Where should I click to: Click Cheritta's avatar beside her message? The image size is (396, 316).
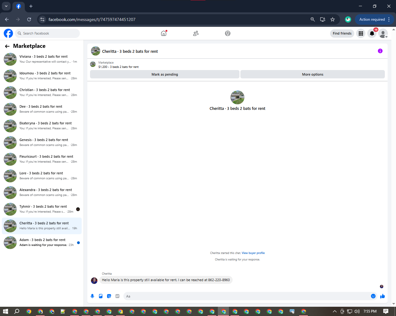[94, 281]
